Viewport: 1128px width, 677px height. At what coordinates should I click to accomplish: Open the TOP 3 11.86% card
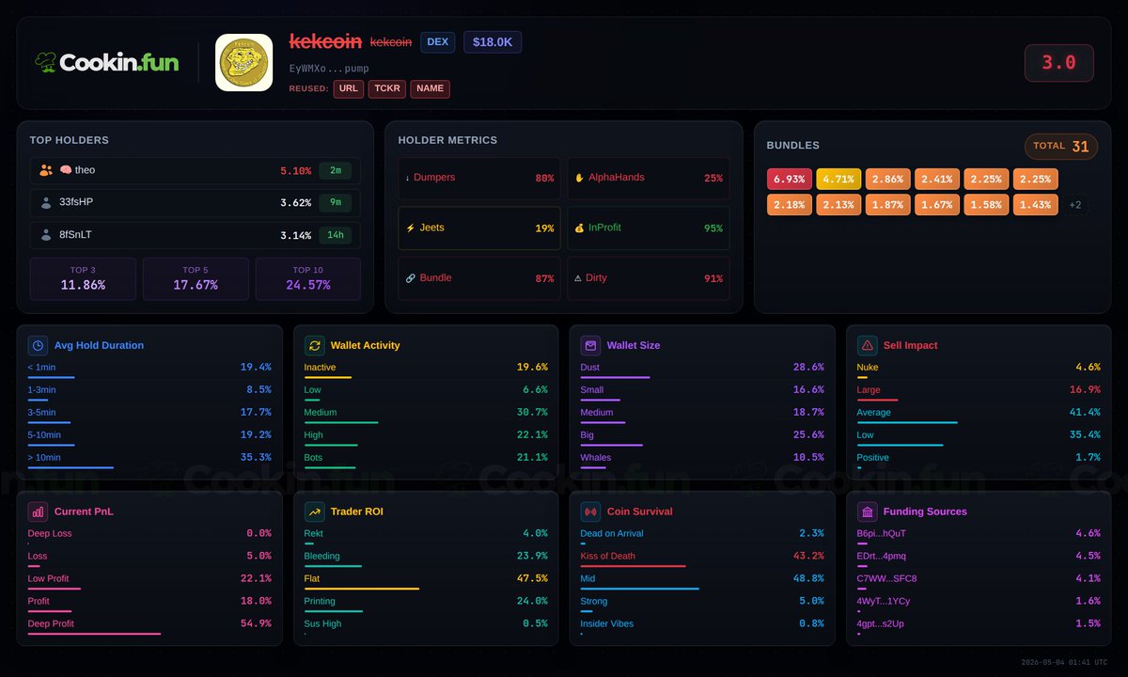coord(83,279)
